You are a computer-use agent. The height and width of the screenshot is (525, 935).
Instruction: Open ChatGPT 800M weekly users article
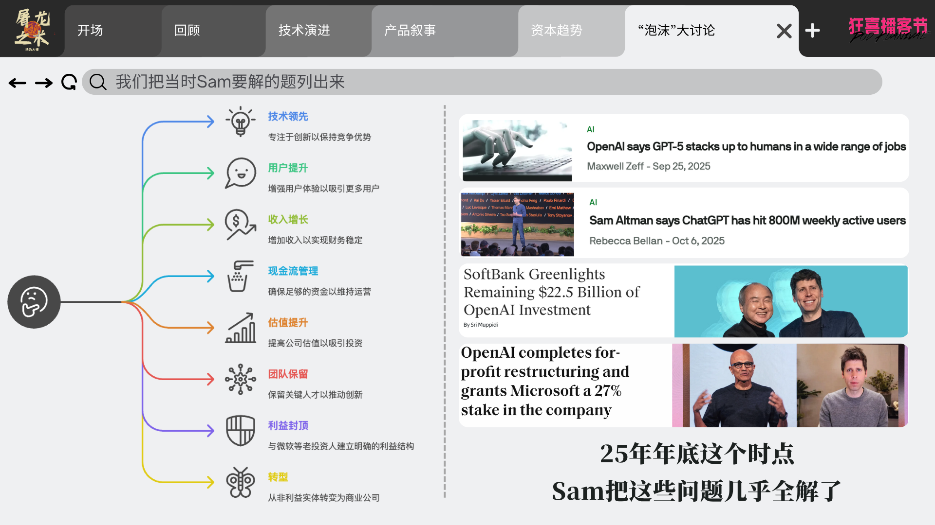click(747, 221)
